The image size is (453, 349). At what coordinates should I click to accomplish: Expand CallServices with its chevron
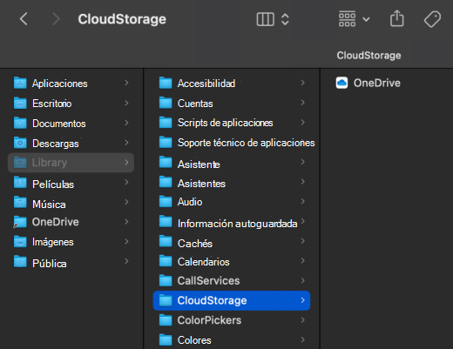tap(303, 280)
